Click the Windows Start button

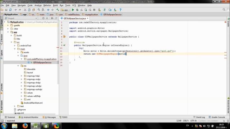(x=4, y=126)
